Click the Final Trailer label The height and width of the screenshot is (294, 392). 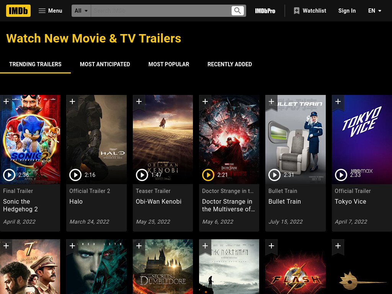pos(18,191)
